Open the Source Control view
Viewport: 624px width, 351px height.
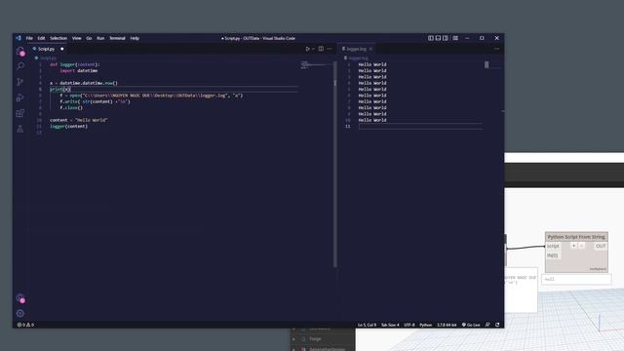point(20,82)
